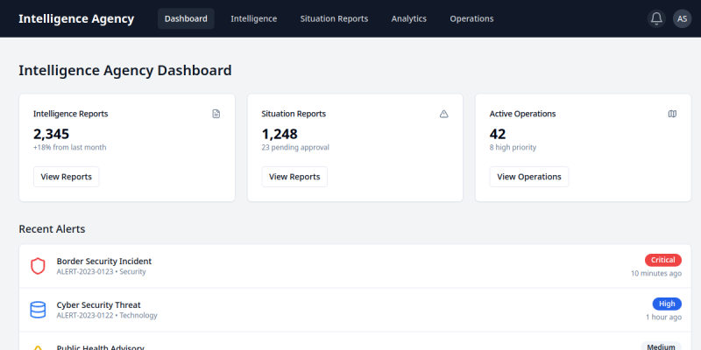Screen dimensions: 701x350
Task: Click the red shield icon for Border Security Incident
Action: (38, 266)
